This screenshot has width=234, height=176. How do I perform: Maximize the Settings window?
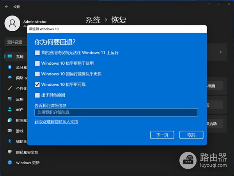(x=219, y=4)
